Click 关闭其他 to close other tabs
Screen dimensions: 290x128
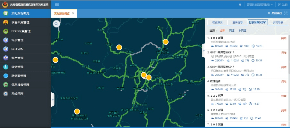pos(275,13)
